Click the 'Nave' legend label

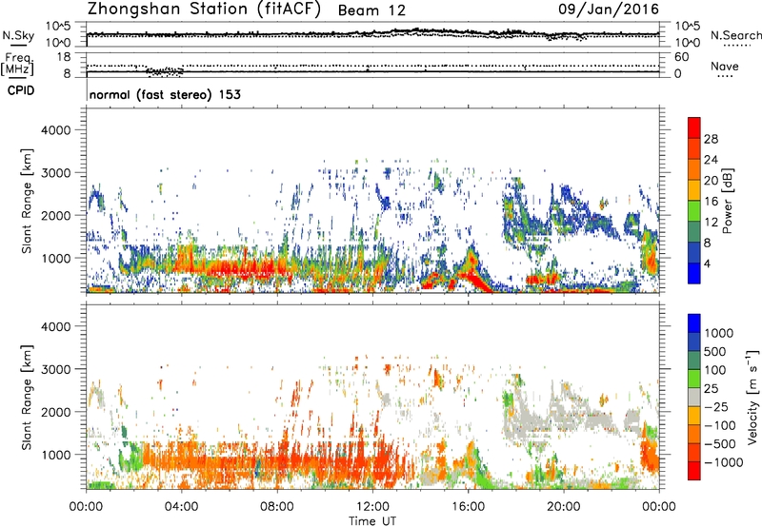pos(725,66)
